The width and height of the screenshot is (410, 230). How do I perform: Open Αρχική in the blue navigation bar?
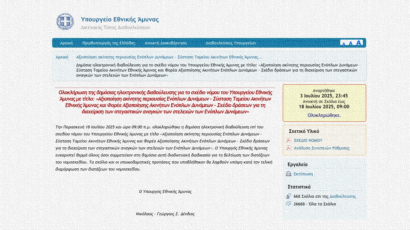[66, 43]
